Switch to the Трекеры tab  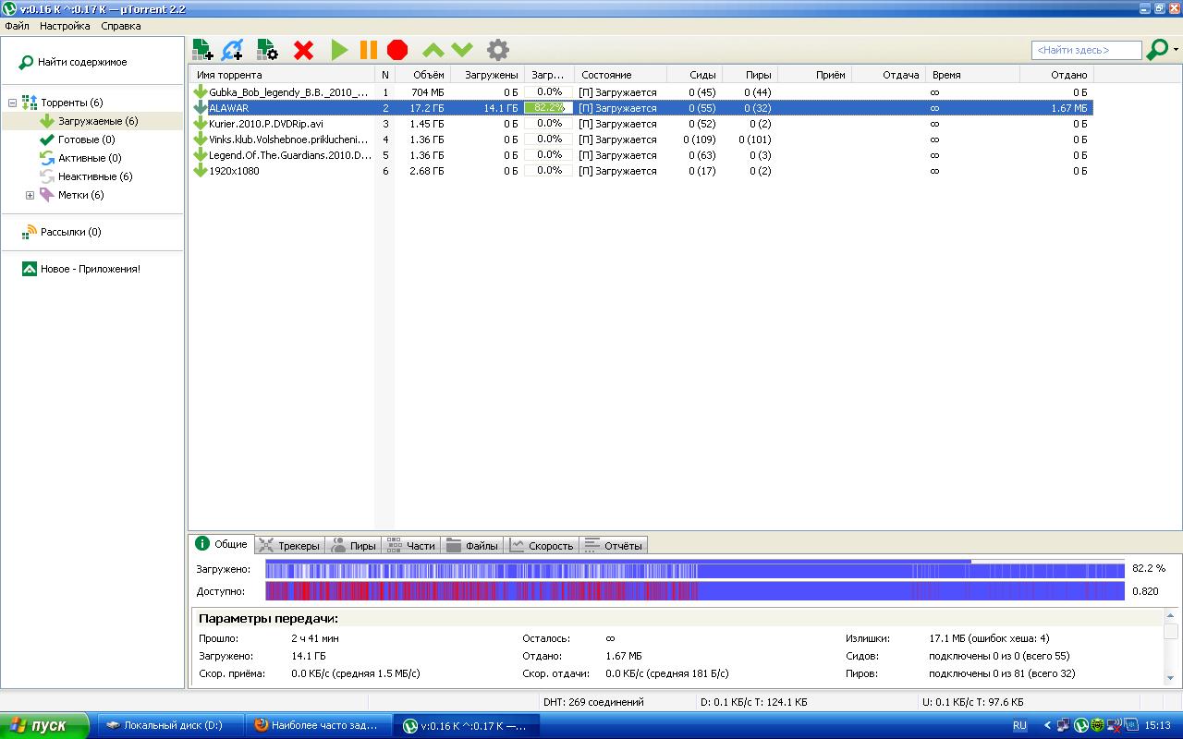289,546
